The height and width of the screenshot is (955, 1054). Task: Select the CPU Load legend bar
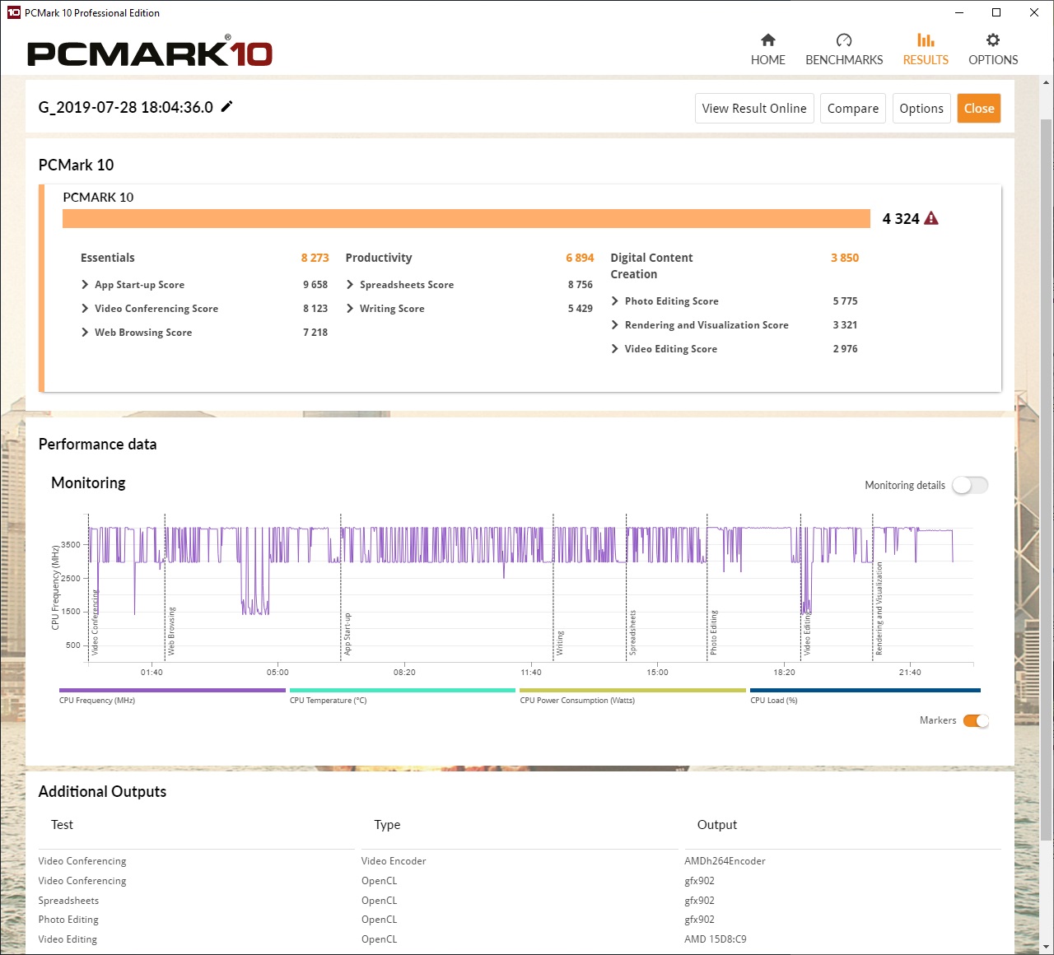pyautogui.click(x=865, y=691)
